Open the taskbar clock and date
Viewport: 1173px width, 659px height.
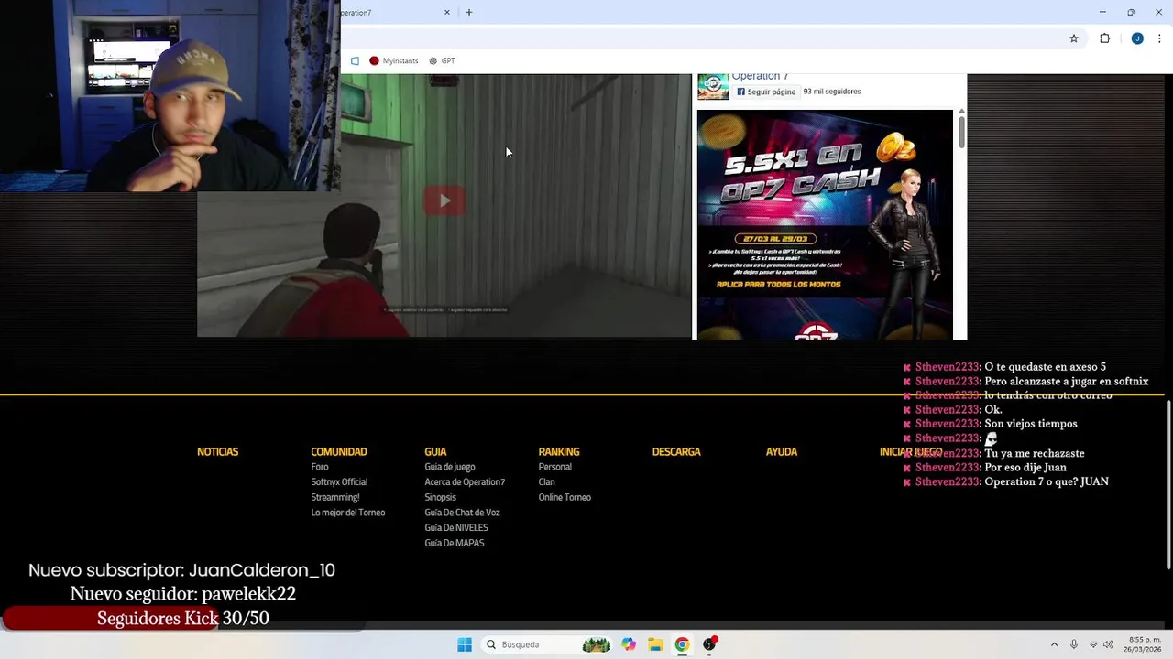pyautogui.click(x=1145, y=644)
